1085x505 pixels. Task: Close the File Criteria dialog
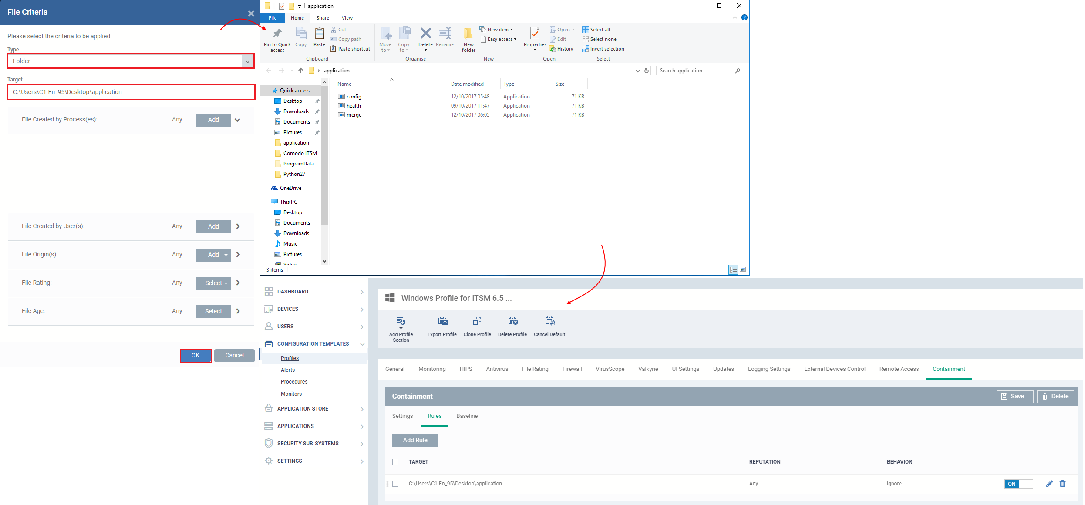(251, 13)
